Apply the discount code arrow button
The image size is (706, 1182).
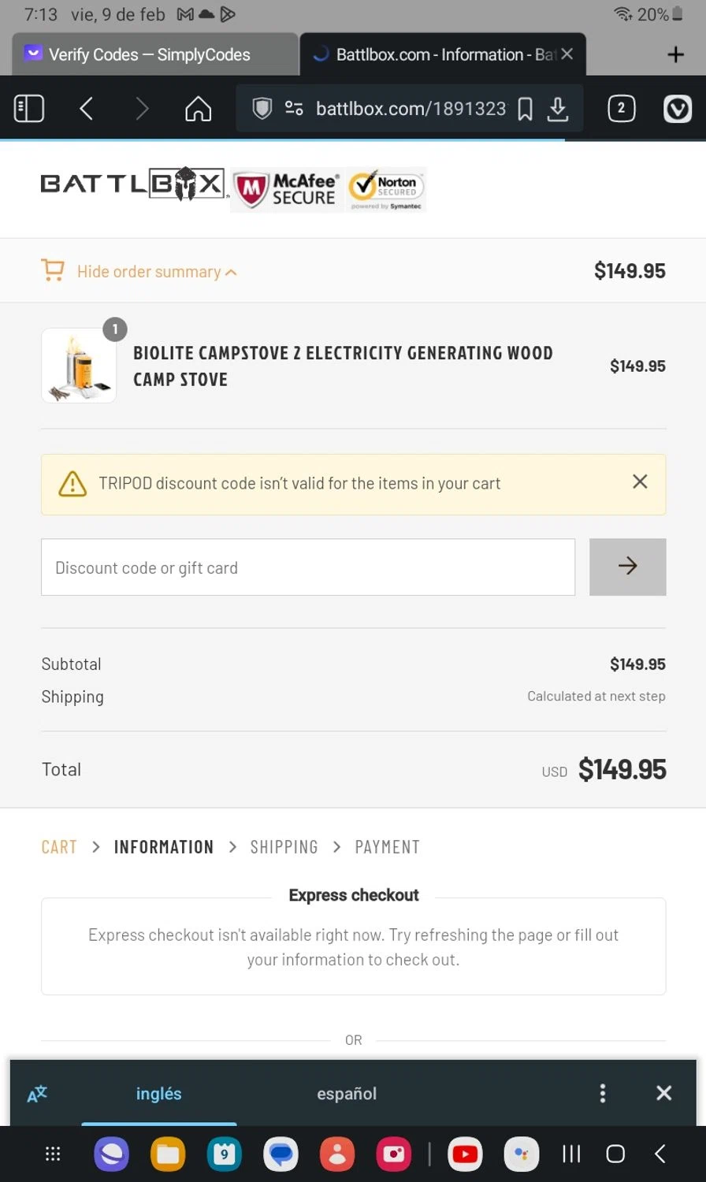627,567
